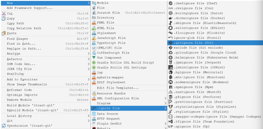Click the Git diamond icon for .gitignore
The image size is (263, 129).
click(170, 43)
